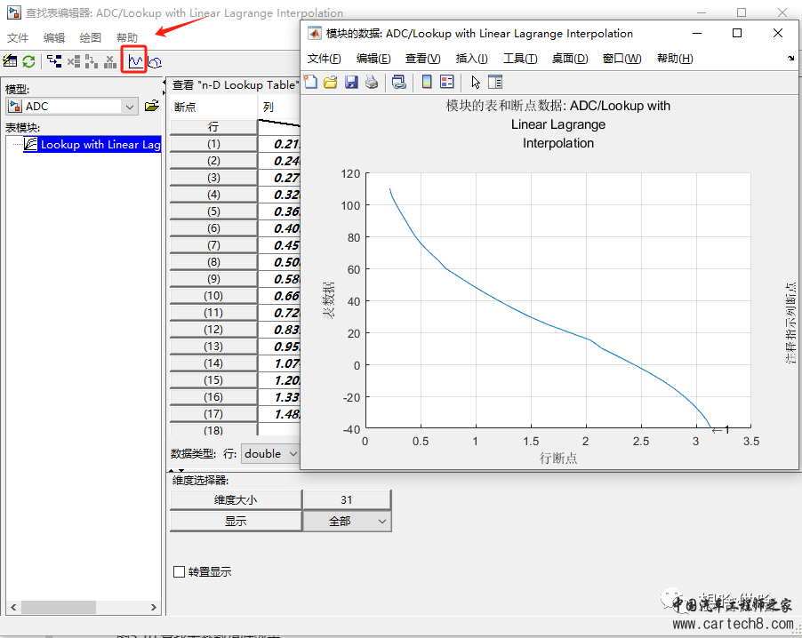
Task: Open 桌面(D) menu in figure window
Action: click(x=570, y=59)
